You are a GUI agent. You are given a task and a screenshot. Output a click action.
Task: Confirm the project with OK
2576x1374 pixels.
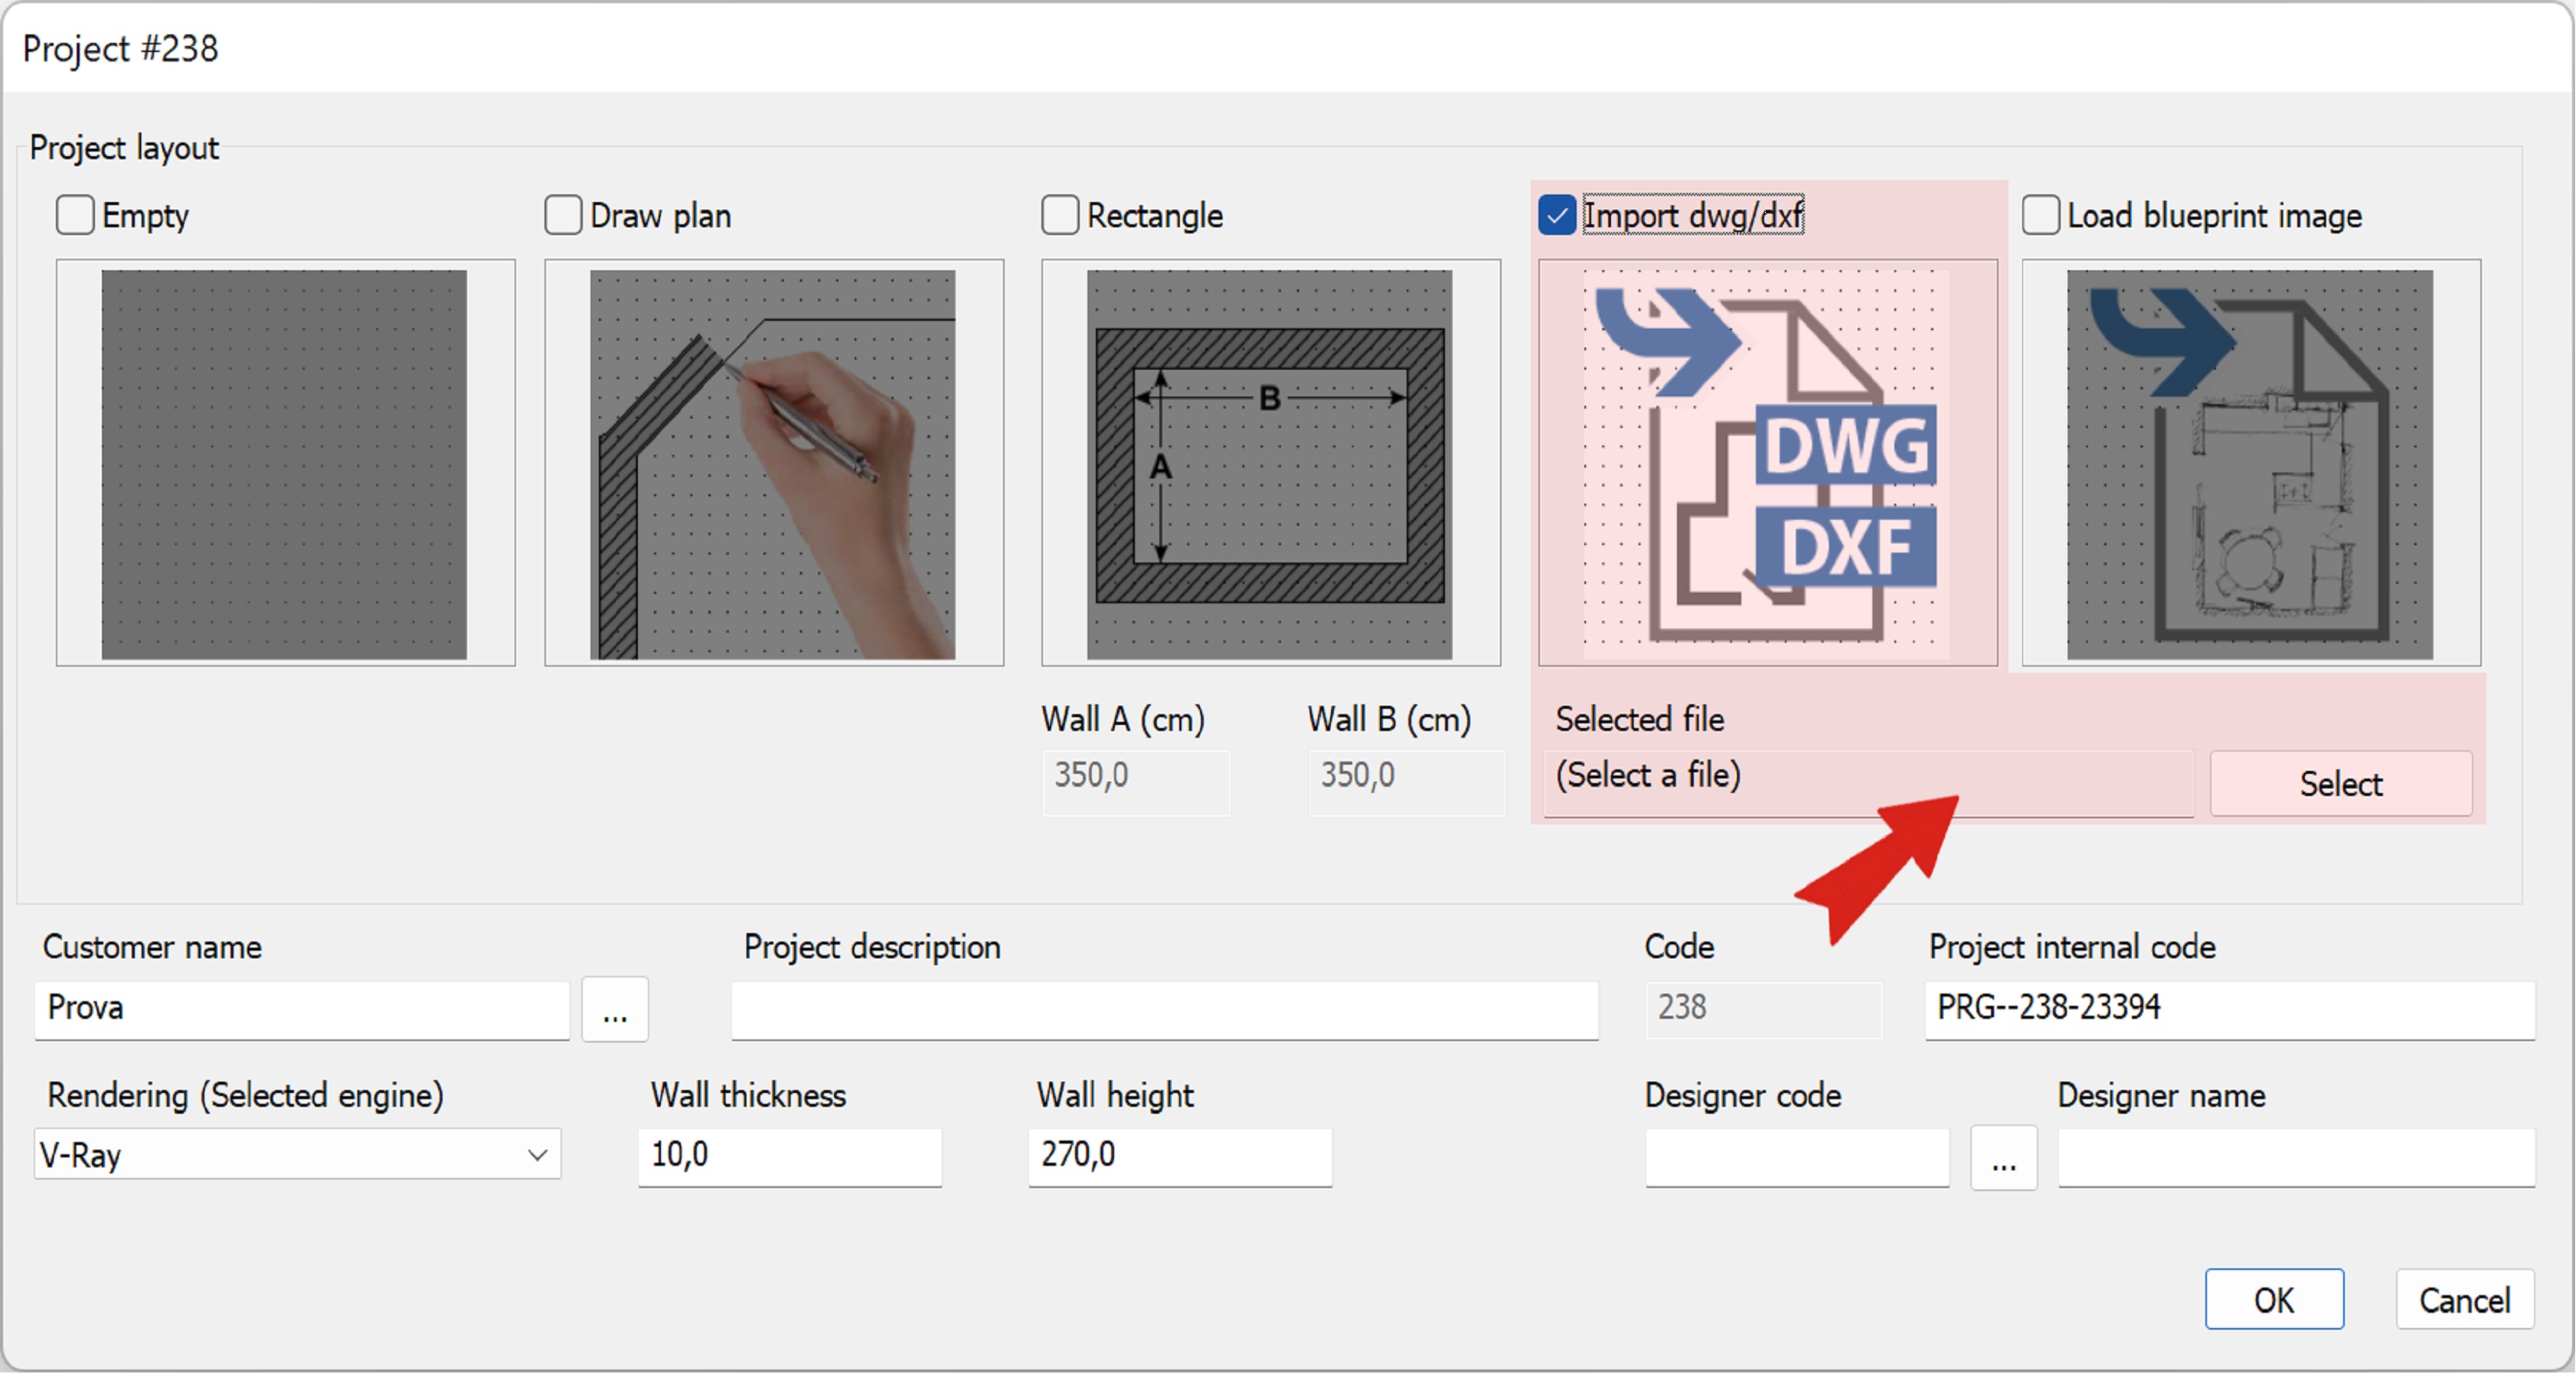tap(2274, 1299)
